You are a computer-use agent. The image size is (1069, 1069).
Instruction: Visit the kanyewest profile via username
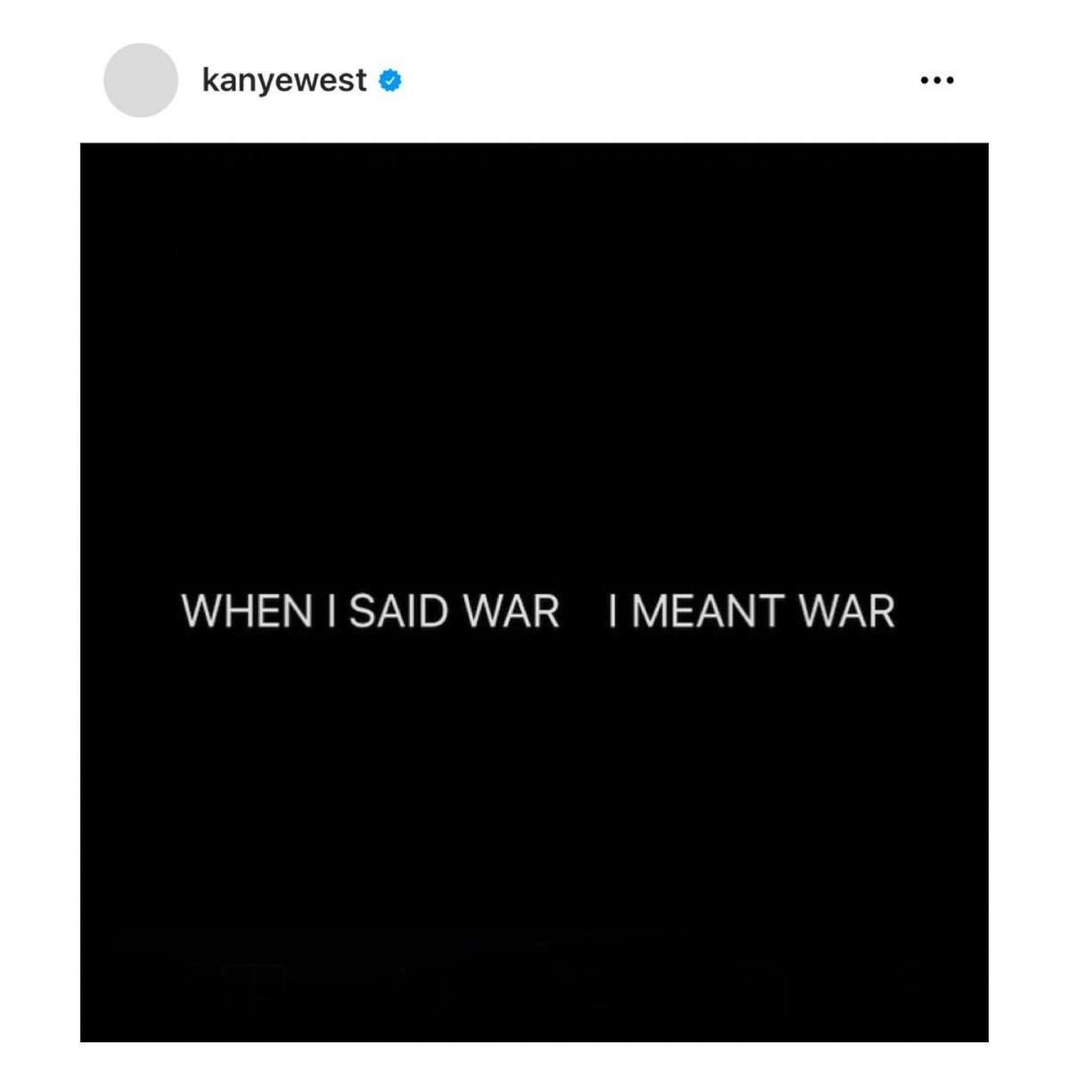pyautogui.click(x=284, y=80)
